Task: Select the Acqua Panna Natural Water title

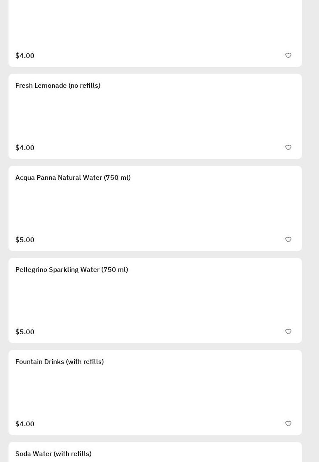Action: [x=73, y=178]
